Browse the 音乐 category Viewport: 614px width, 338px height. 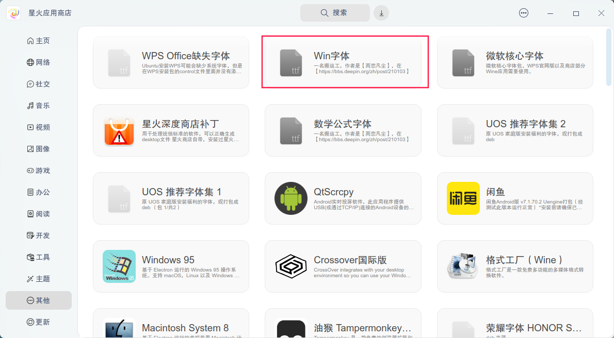click(42, 105)
